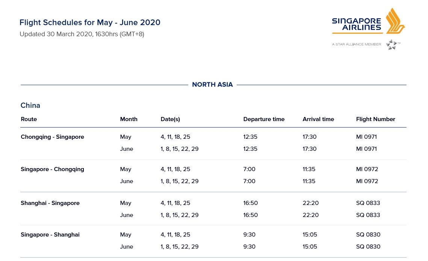Image resolution: width=428 pixels, height=261 pixels.
Task: Click flight number MI 0972 for June
Action: point(367,181)
